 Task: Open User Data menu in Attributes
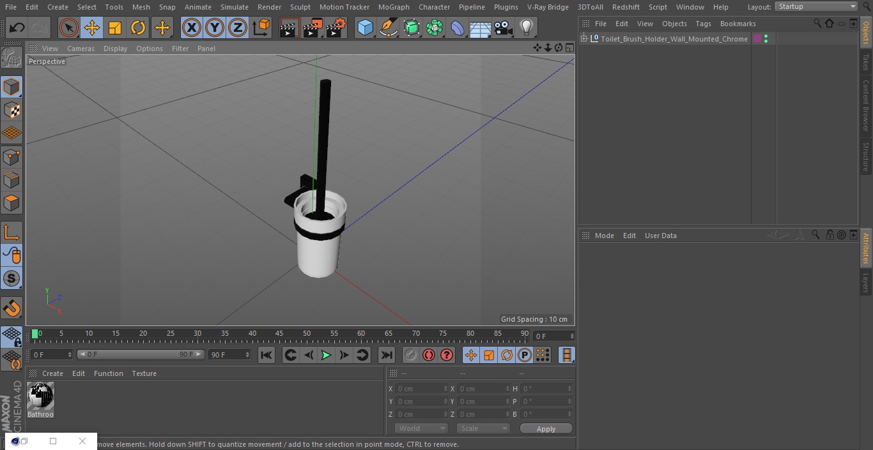[660, 236]
